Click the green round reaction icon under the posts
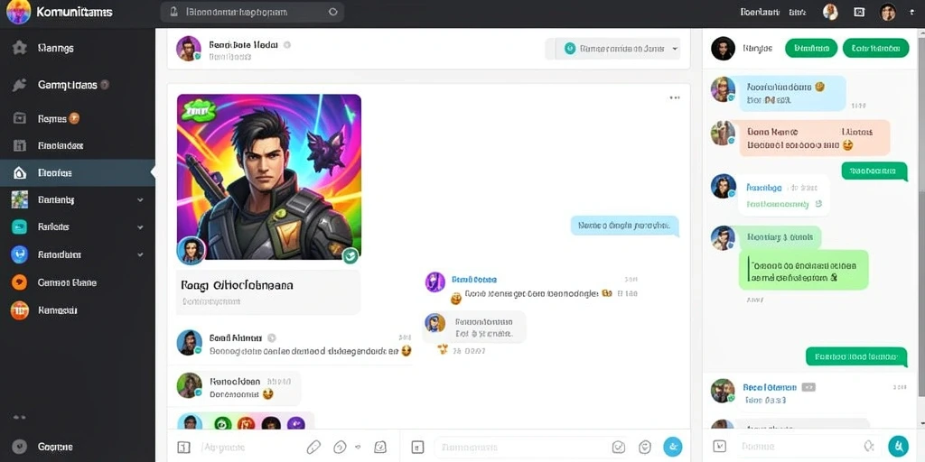Viewport: 925px width, 462px height. pyautogui.click(x=222, y=423)
